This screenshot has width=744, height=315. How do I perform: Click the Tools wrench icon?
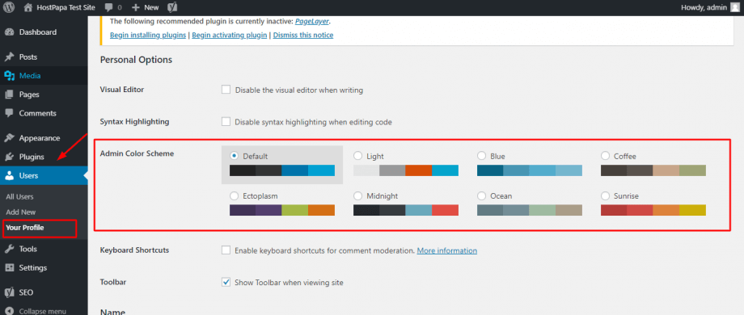9,249
